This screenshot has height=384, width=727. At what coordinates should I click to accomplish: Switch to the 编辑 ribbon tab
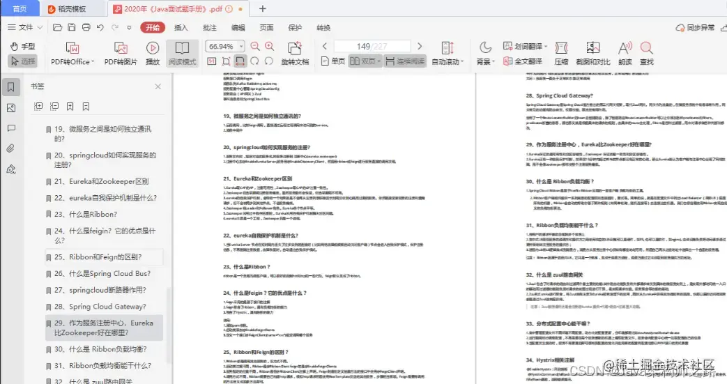click(x=238, y=28)
